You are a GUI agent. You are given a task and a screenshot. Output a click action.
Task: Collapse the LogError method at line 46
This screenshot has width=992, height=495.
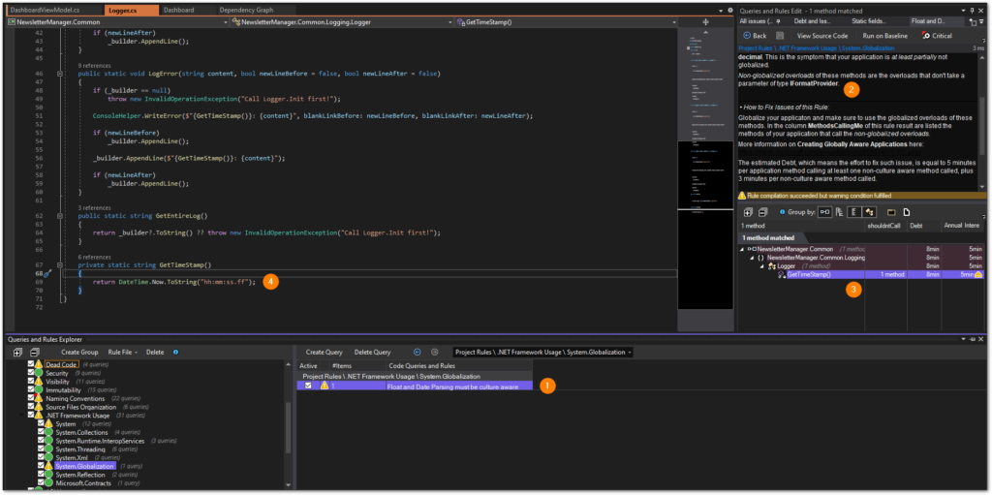[59, 74]
